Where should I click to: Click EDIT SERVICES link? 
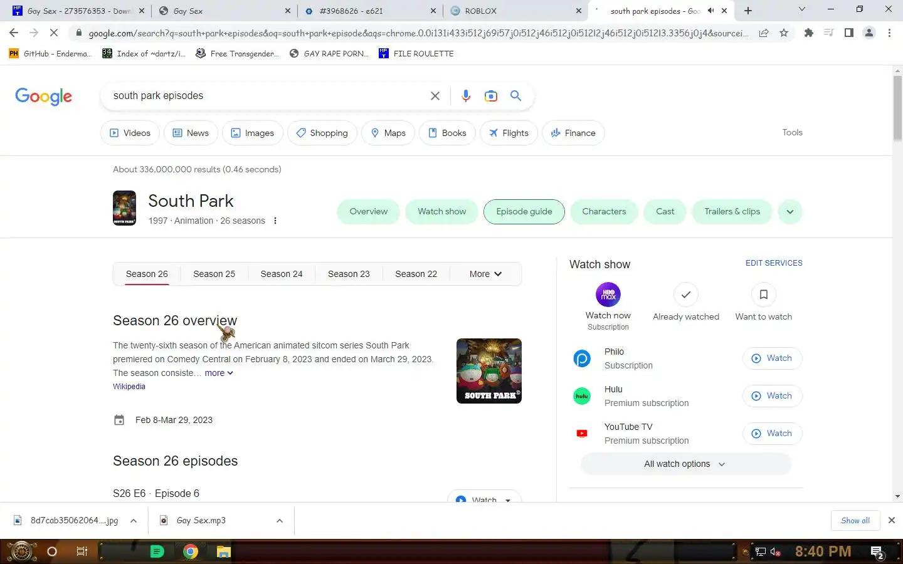pos(774,263)
